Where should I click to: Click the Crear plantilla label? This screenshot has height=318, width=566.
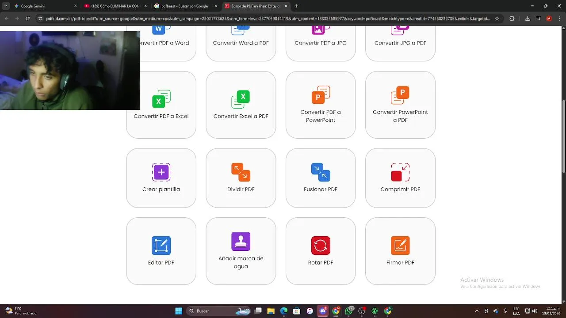point(161,189)
